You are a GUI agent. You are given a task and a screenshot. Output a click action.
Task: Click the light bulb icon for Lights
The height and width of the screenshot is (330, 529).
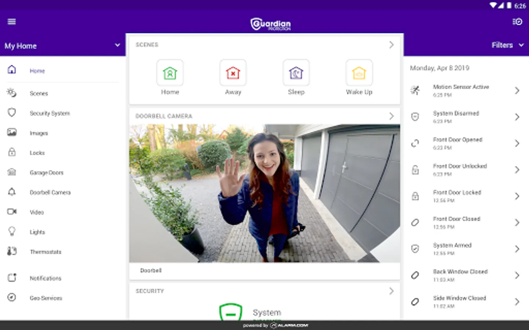(x=12, y=231)
